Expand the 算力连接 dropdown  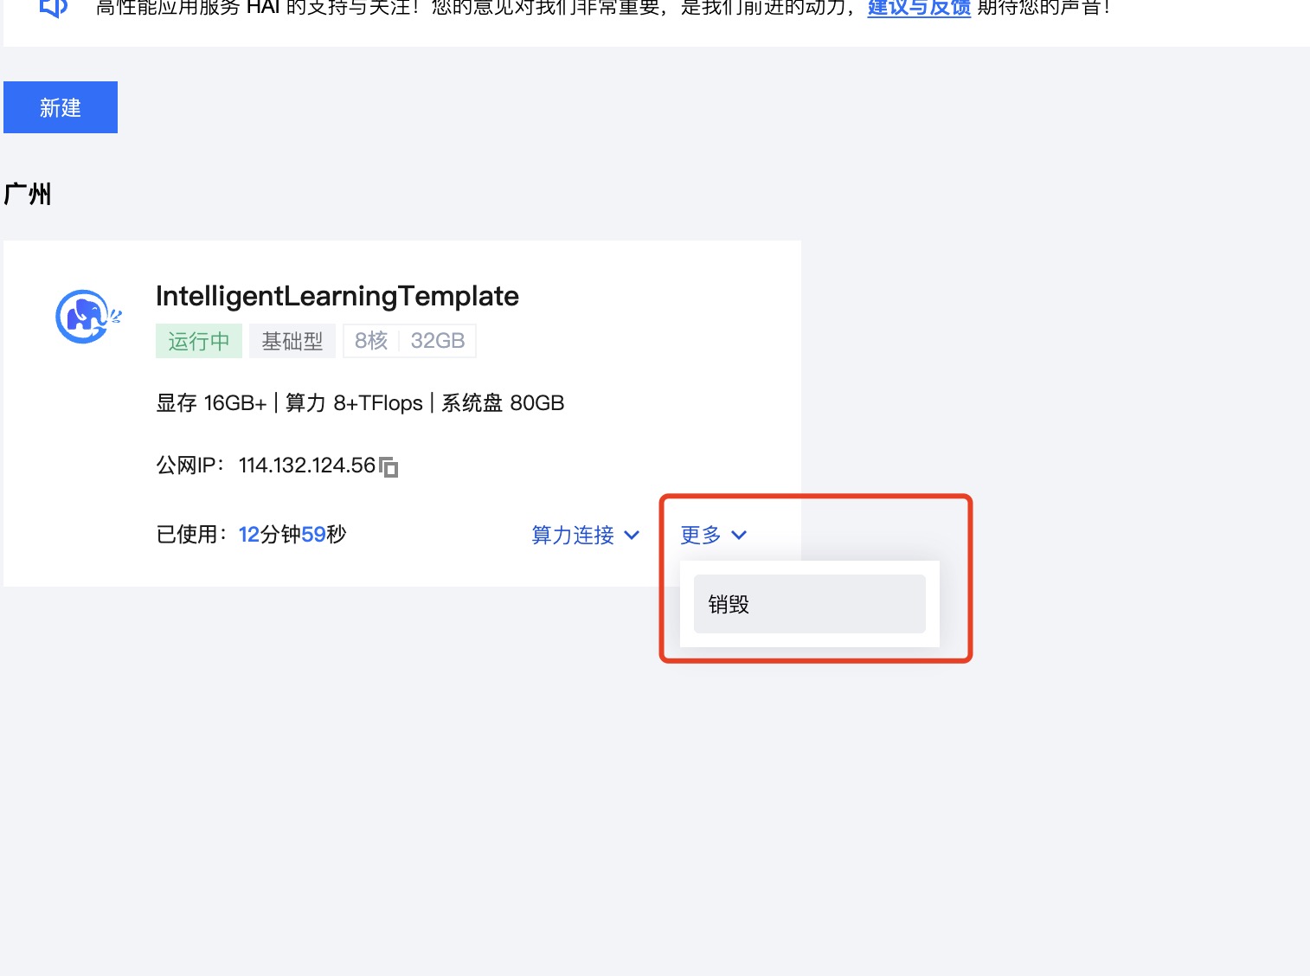586,535
